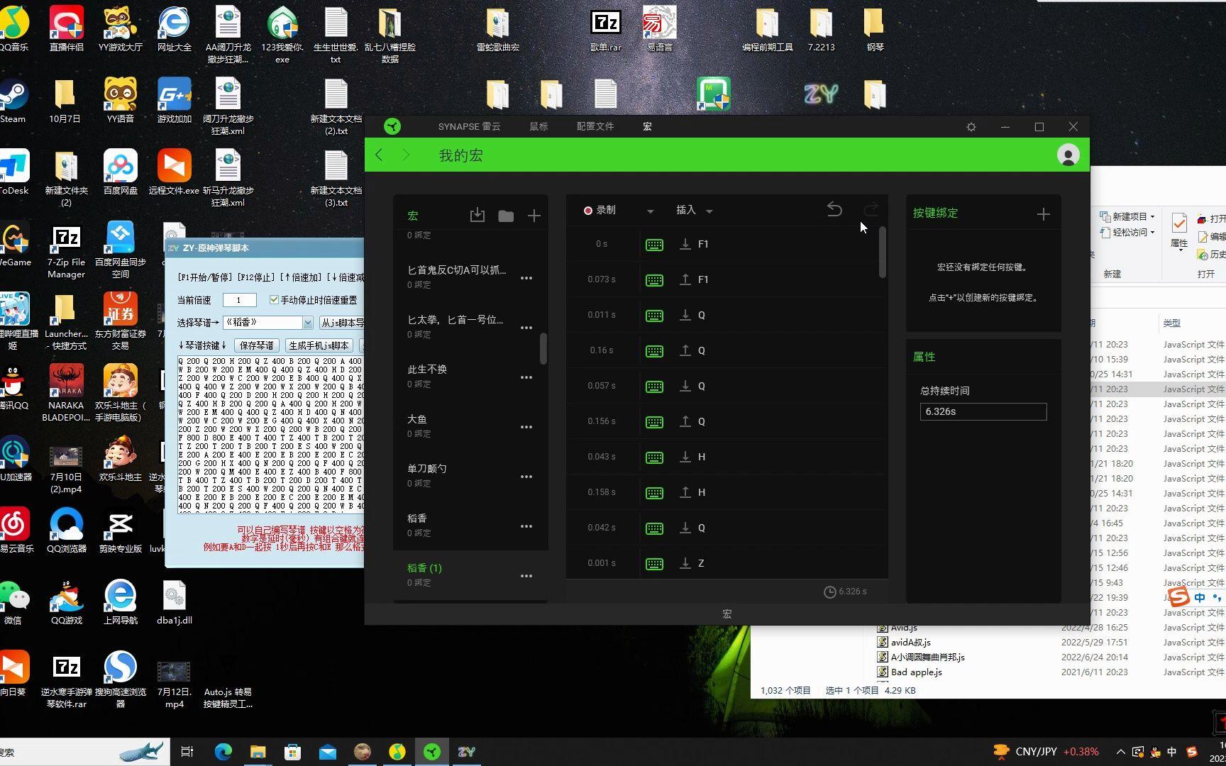Screen dimensions: 1226x766
Task: Open Synapse settings gear icon
Action: 971,127
